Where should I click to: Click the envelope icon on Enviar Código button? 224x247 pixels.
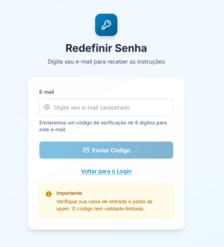click(x=86, y=150)
